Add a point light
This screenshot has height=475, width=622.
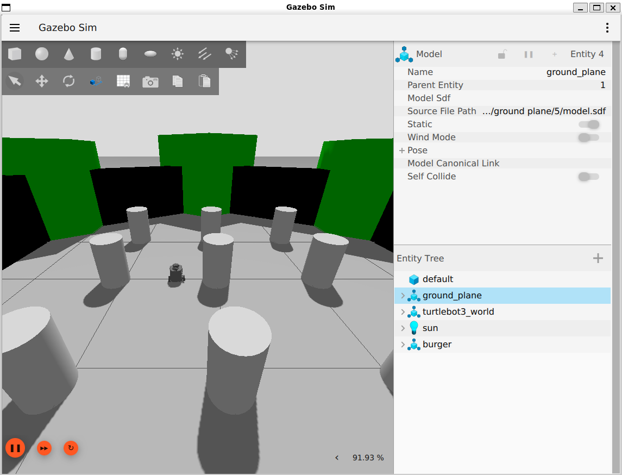(178, 54)
